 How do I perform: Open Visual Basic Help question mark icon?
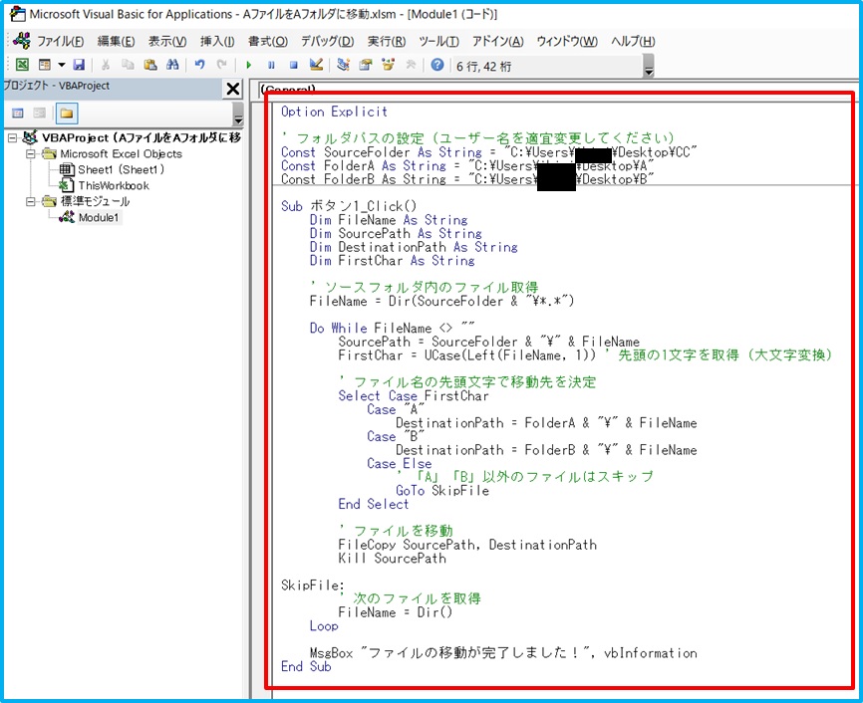(437, 65)
